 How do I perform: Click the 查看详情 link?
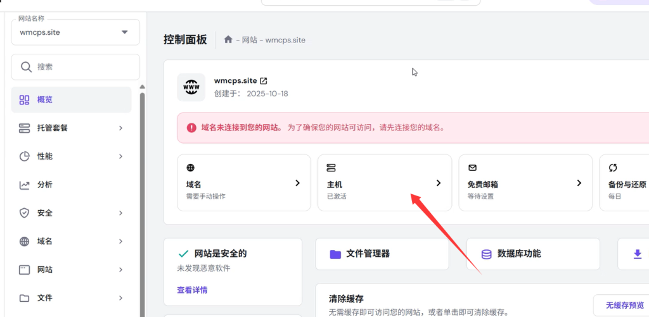pos(192,290)
